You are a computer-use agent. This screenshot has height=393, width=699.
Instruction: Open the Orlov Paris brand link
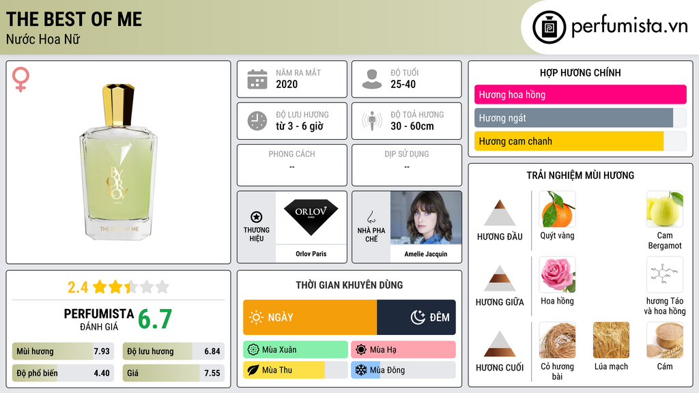click(x=311, y=254)
